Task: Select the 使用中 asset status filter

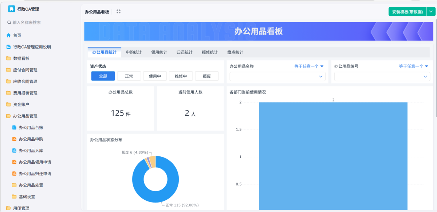Action: [154, 76]
